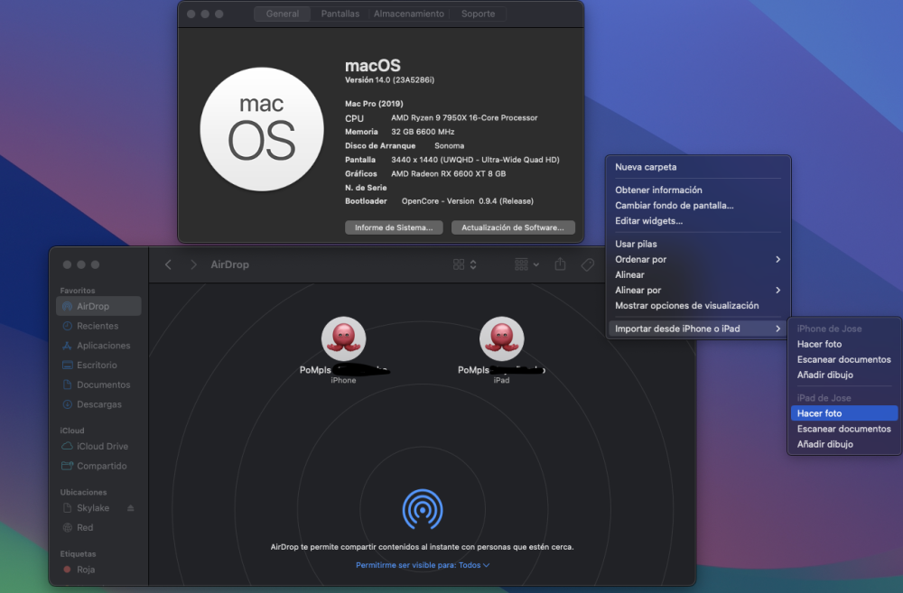The height and width of the screenshot is (593, 903).
Task: Go back in Finder window
Action: 168,264
